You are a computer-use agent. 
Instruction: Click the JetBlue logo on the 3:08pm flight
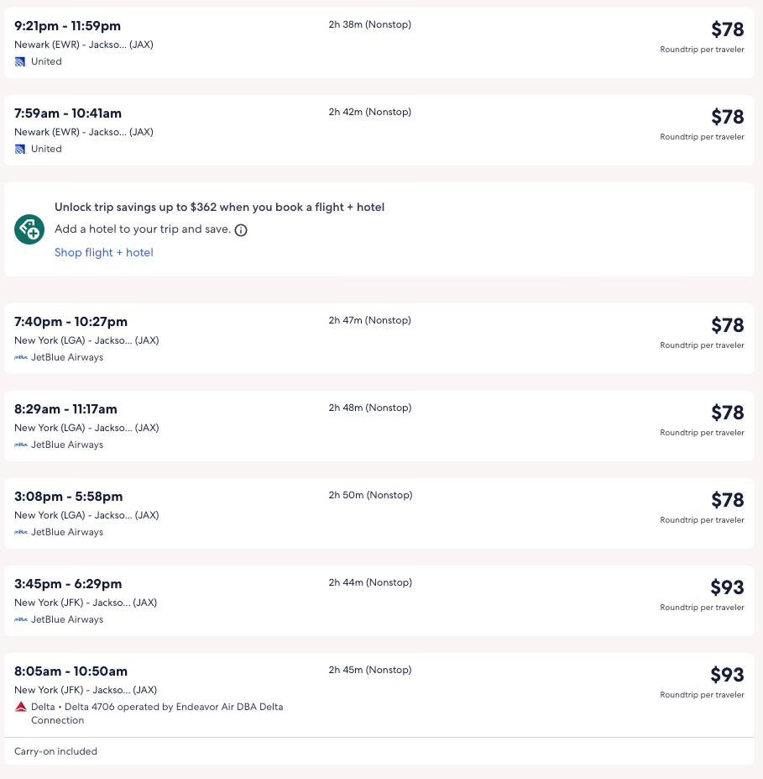pos(21,532)
